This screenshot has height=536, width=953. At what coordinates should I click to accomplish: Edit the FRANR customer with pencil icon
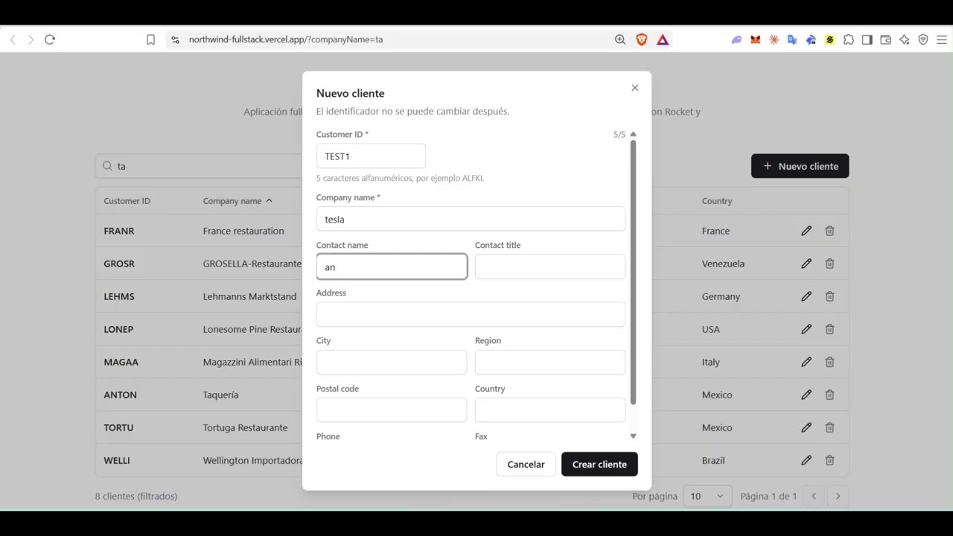806,231
